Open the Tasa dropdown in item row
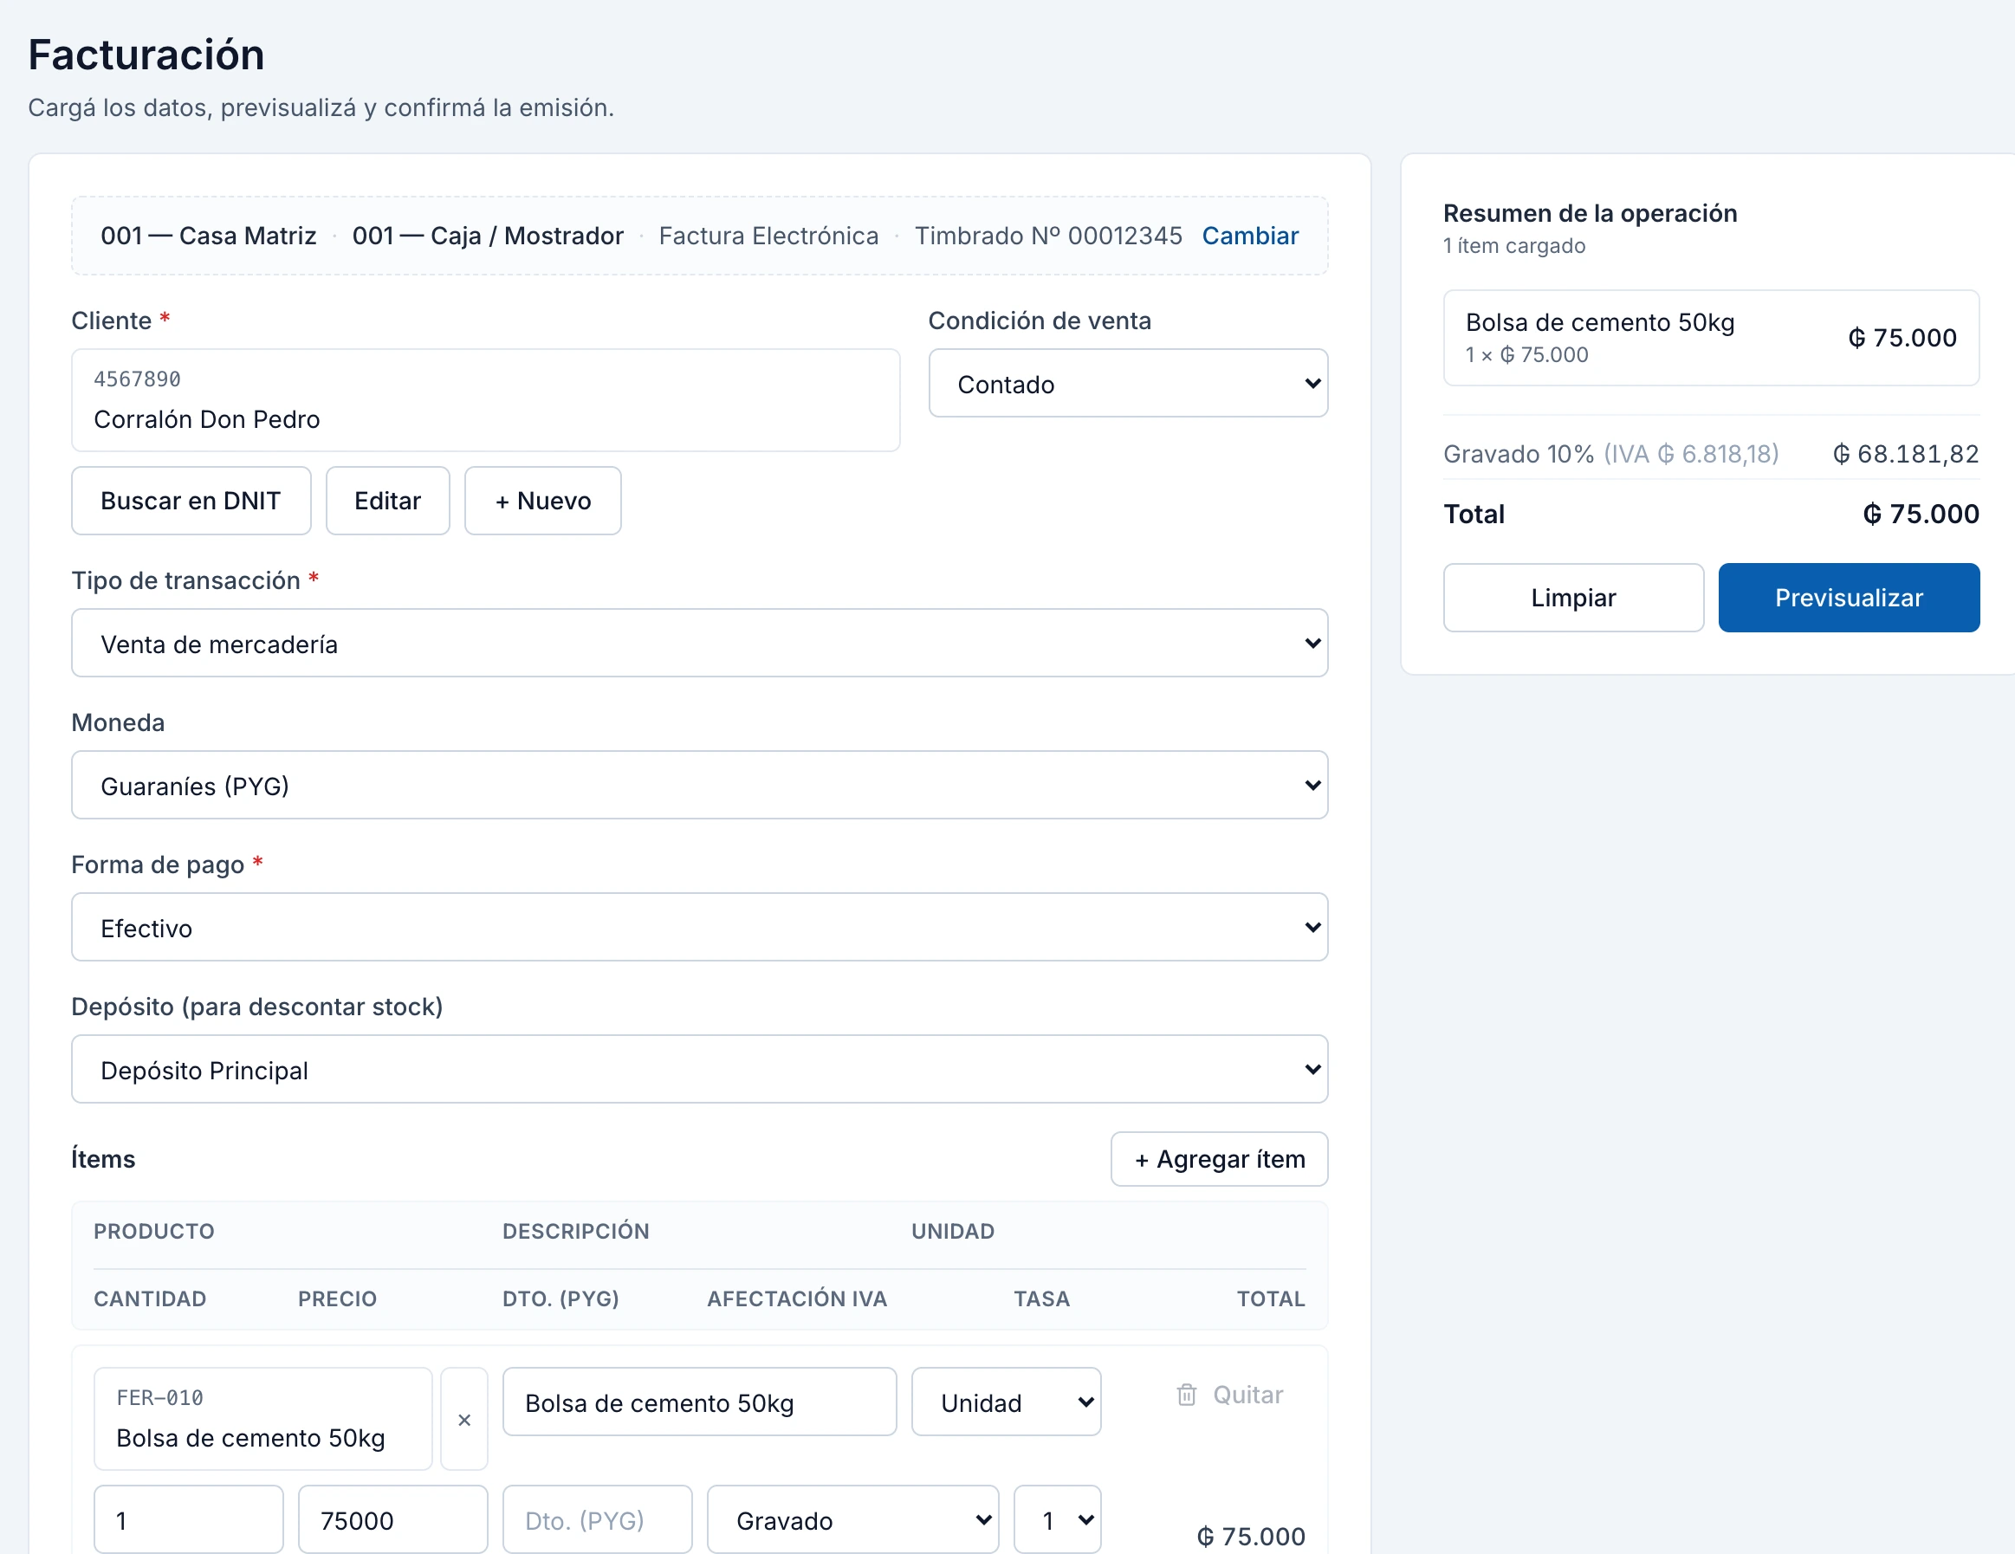Screen dimensions: 2015x1554 coord(1058,1520)
